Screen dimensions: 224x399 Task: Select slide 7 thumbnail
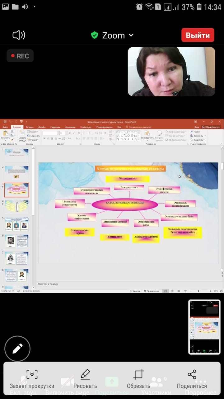16,258
